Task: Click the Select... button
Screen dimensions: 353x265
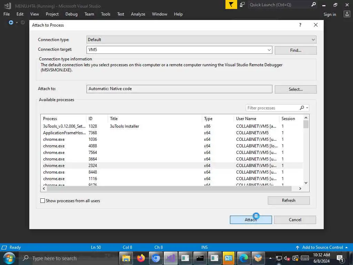Action: coord(295,89)
